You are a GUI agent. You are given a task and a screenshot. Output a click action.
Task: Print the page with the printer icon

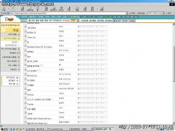[x=85, y=9]
